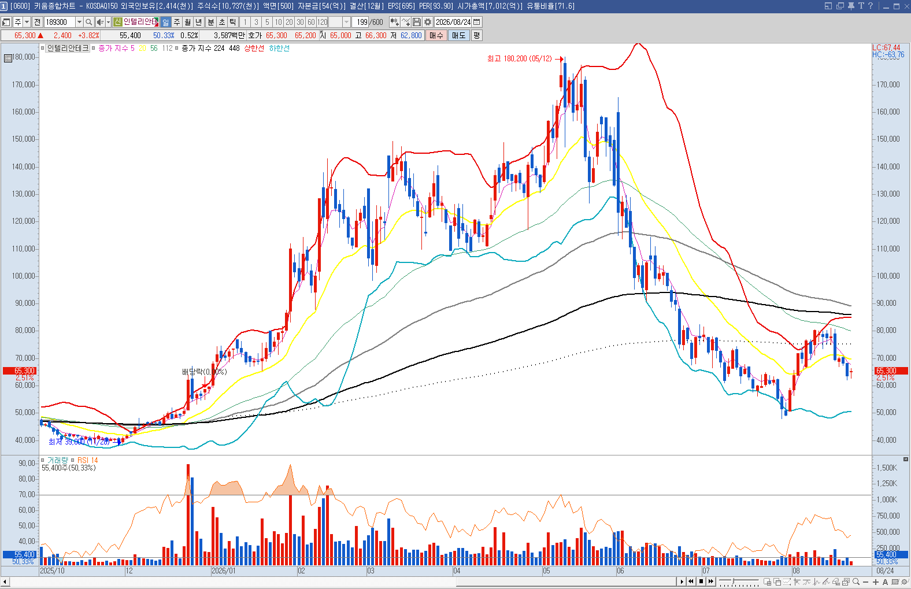Click the 매도 sell button
This screenshot has height=589, width=911.
[459, 35]
